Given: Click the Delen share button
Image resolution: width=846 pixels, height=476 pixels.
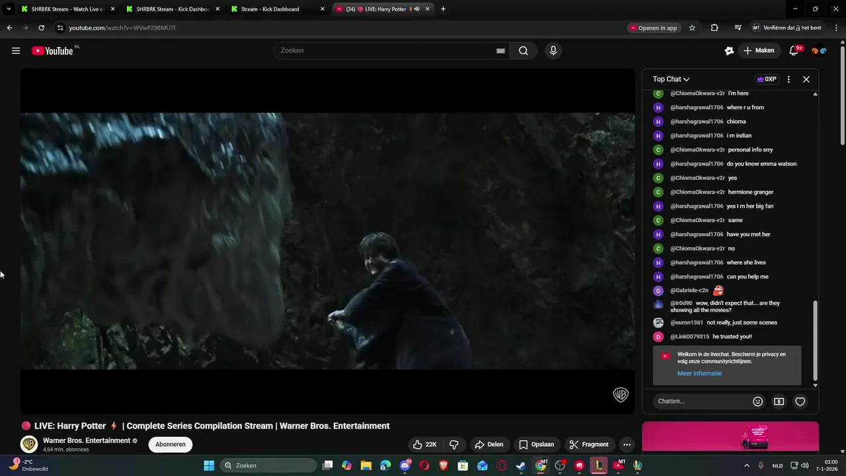Looking at the screenshot, I should tap(489, 444).
